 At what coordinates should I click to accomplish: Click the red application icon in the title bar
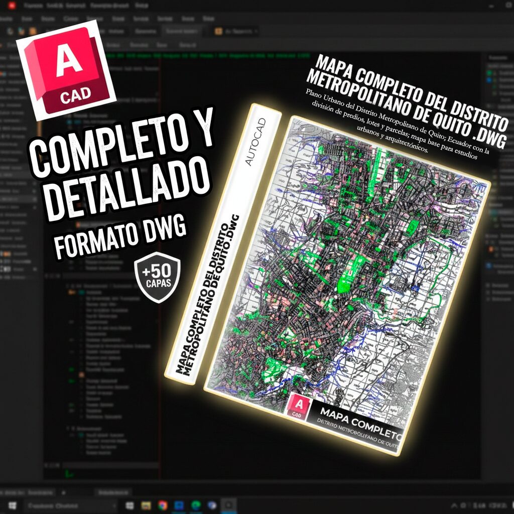pos(12,6)
